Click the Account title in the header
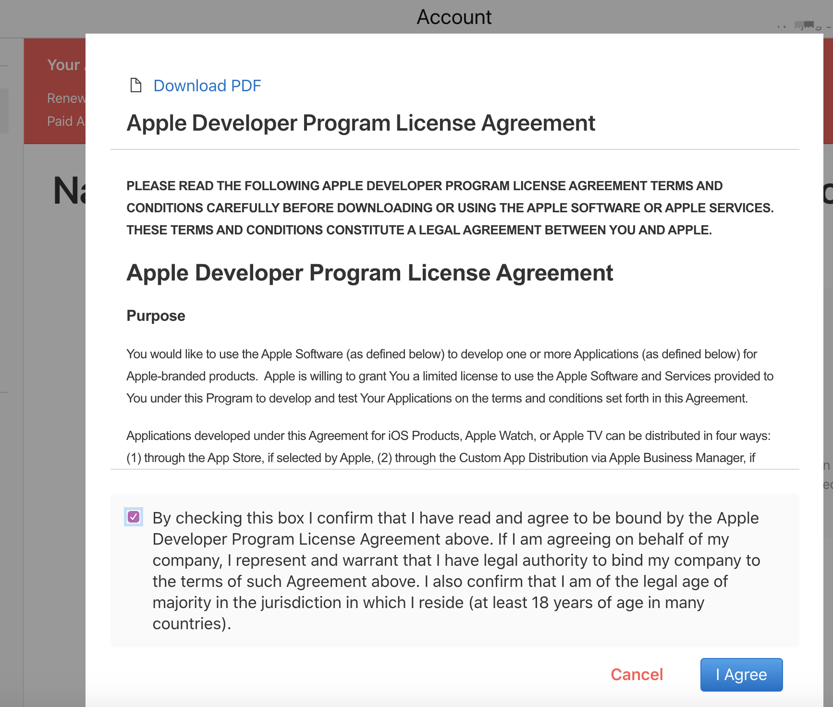Screen dimensions: 833x707 point(454,17)
